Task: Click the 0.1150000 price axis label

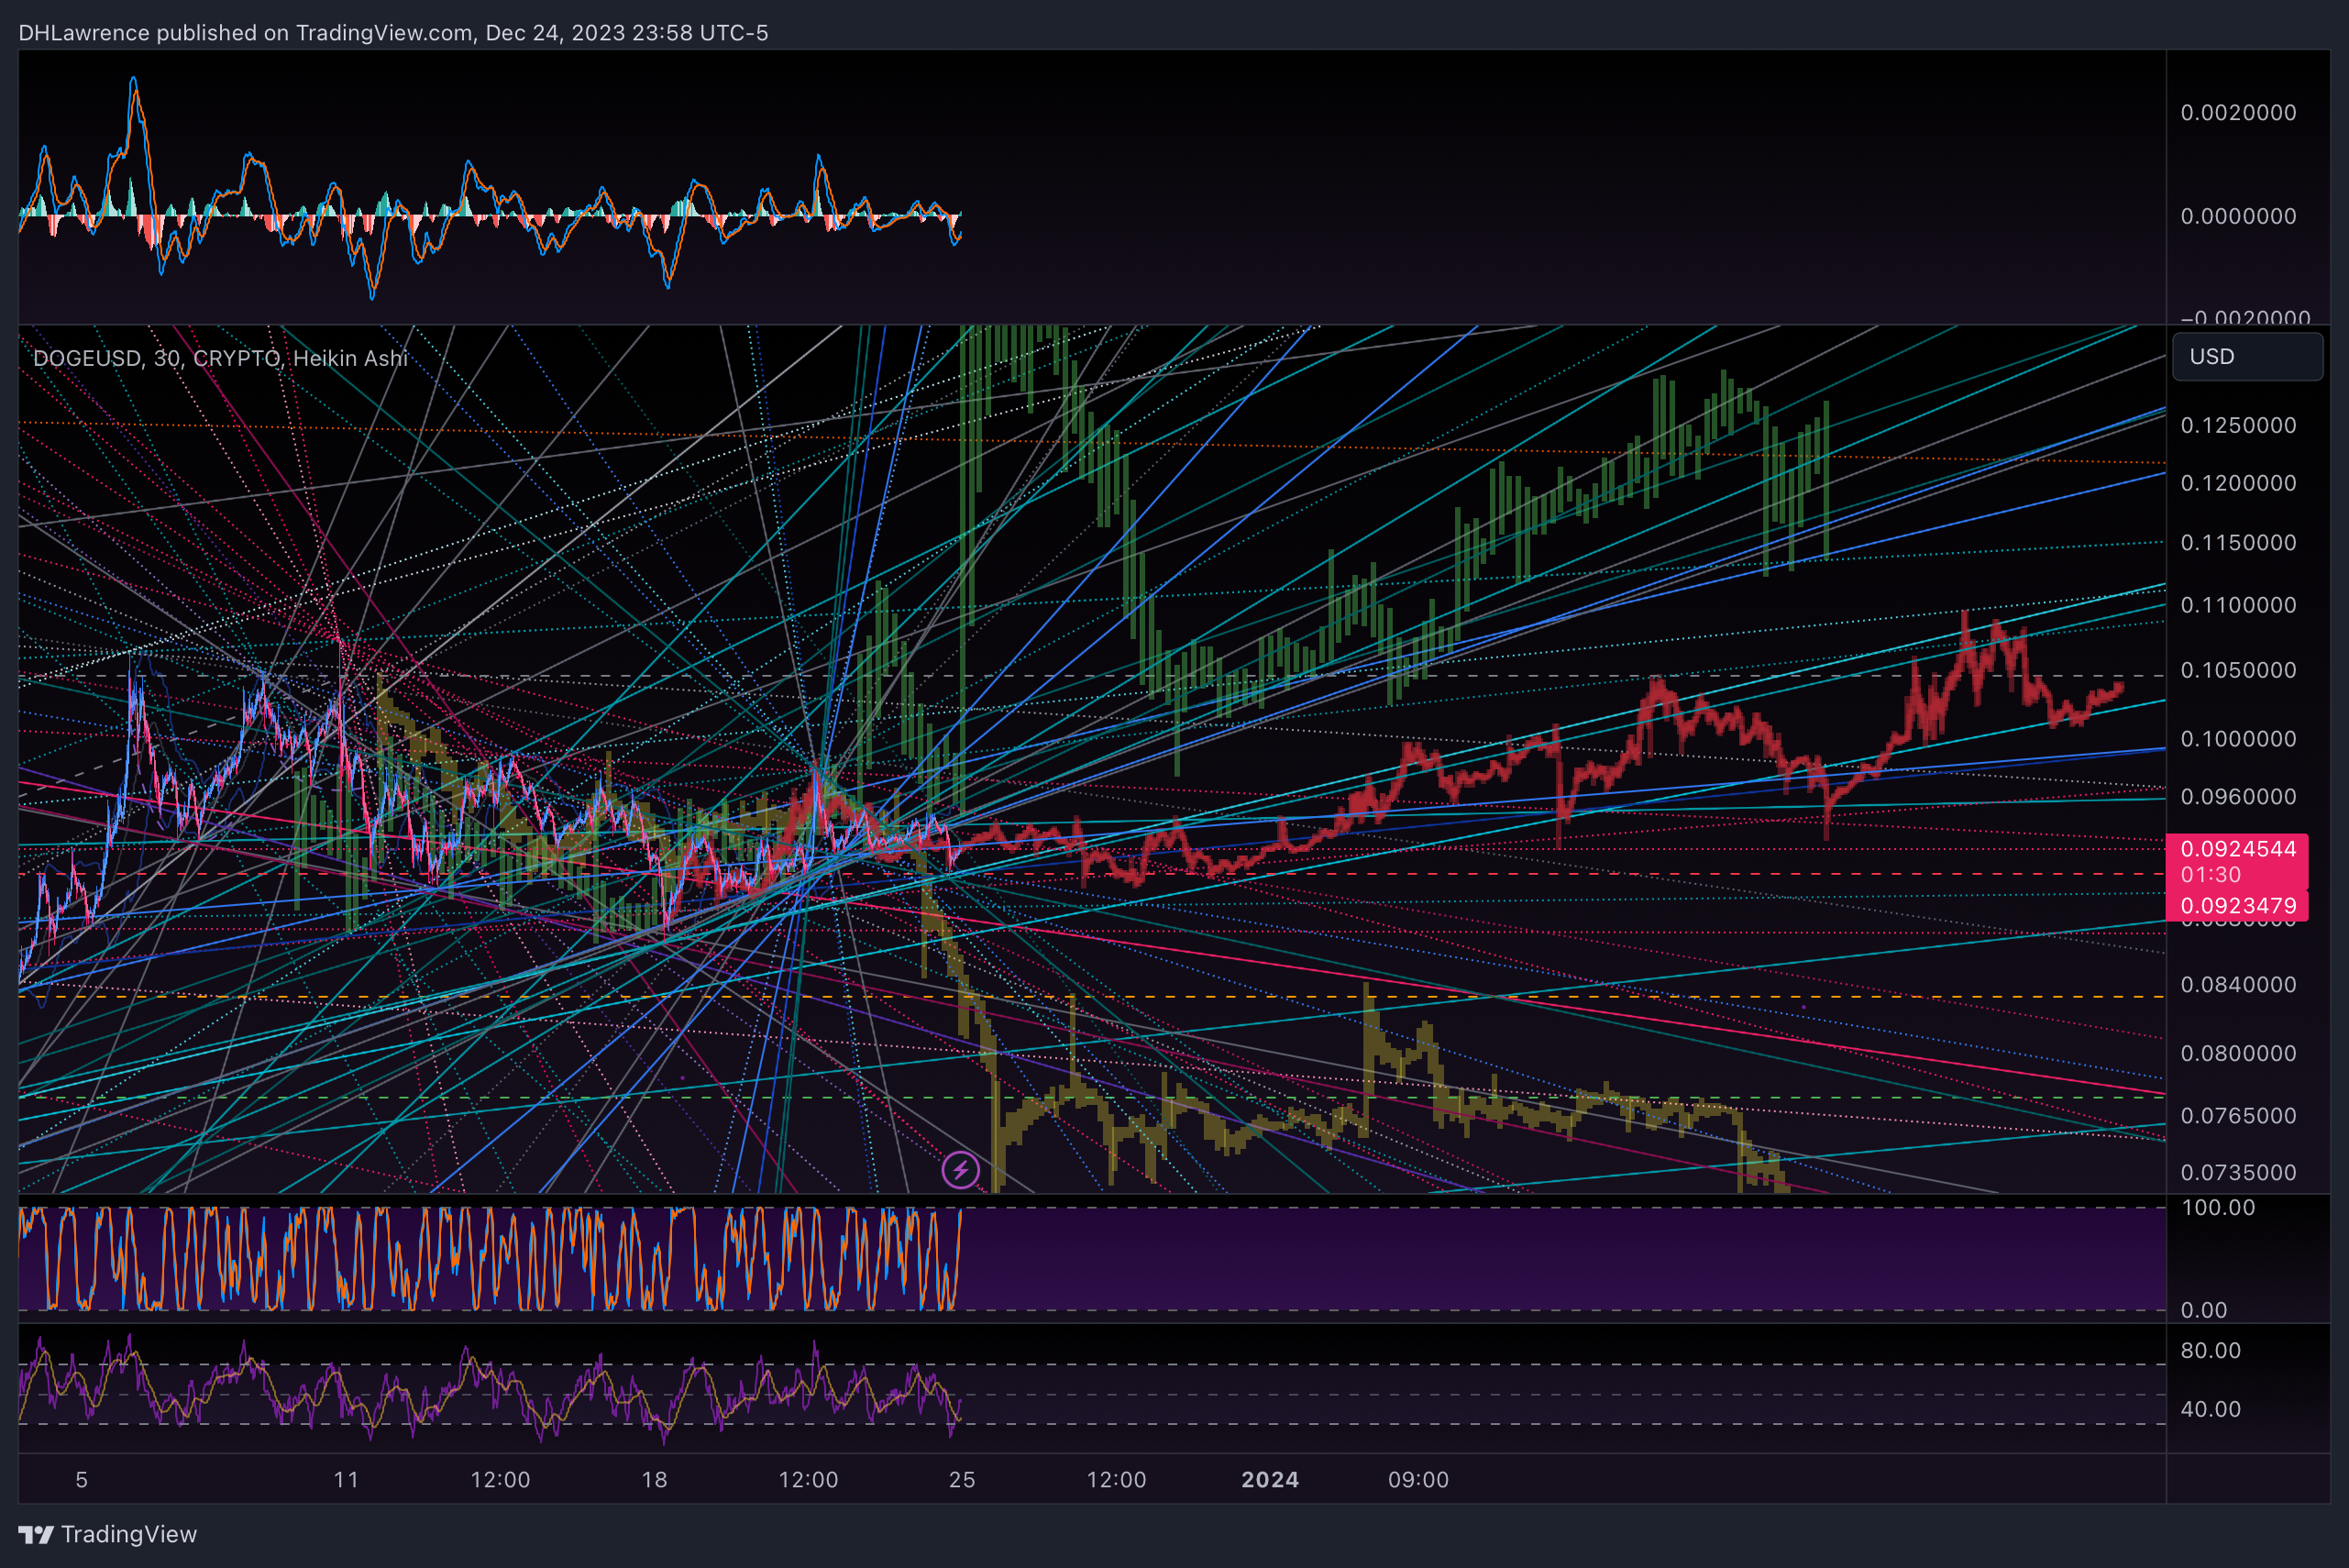Action: 2238,543
